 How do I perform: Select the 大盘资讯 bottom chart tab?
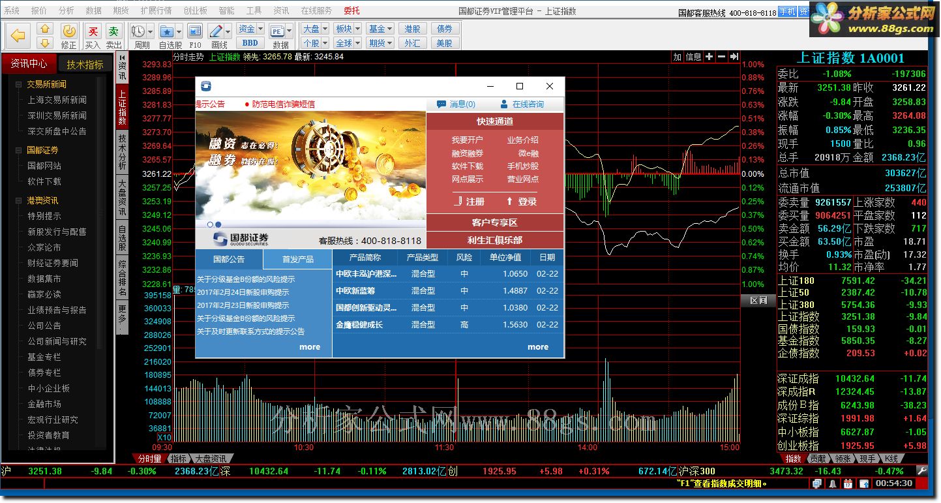pyautogui.click(x=211, y=459)
